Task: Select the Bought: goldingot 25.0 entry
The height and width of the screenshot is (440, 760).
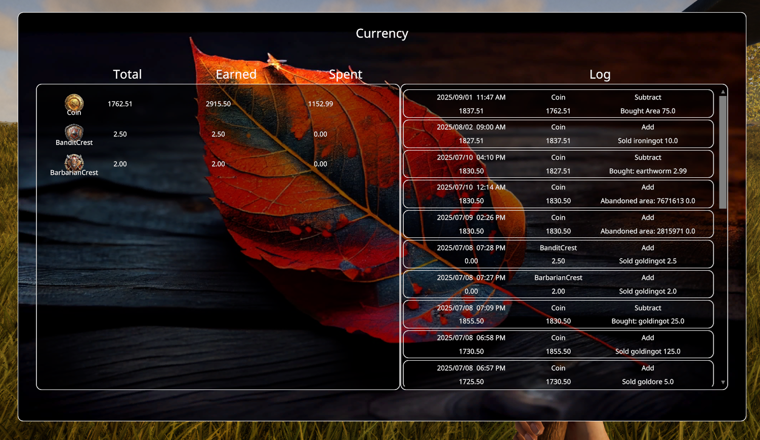Action: pyautogui.click(x=558, y=314)
